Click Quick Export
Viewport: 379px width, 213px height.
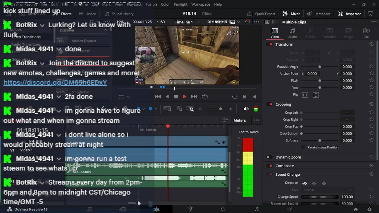click(x=261, y=14)
